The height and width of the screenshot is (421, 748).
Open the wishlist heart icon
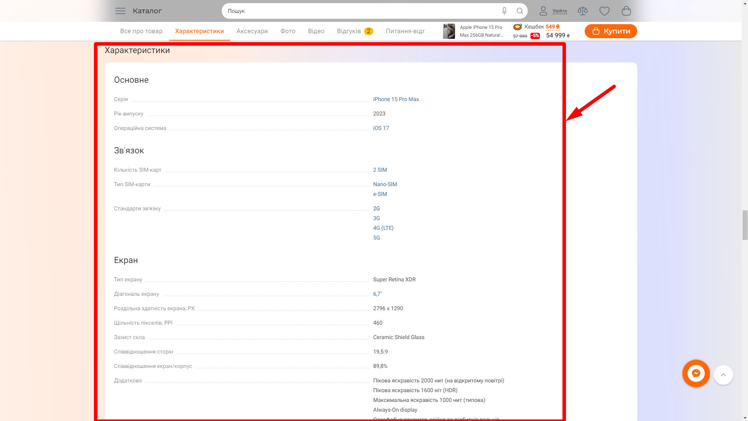click(x=604, y=11)
